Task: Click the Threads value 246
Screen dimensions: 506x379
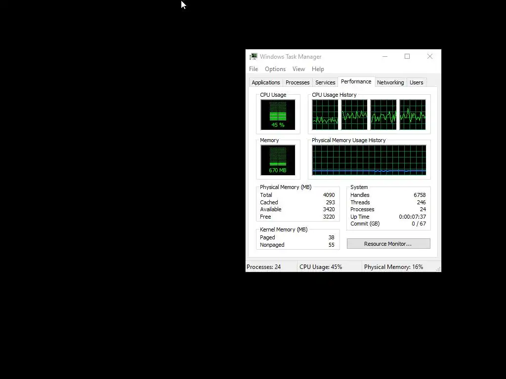Action: [421, 202]
